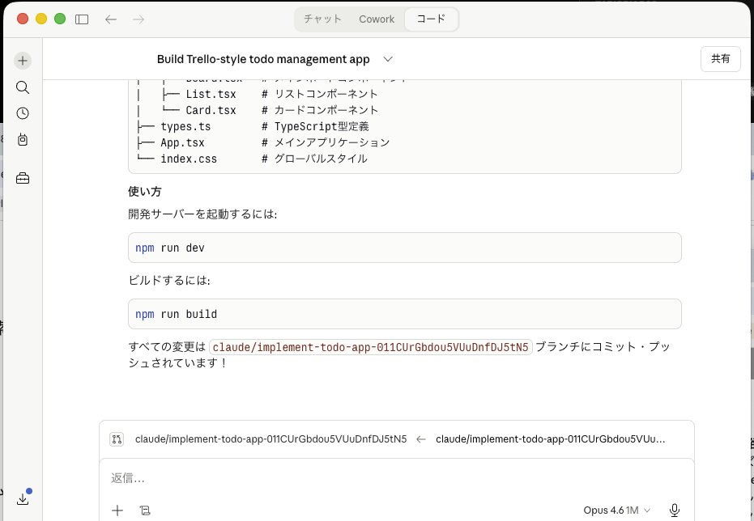
Task: Click 'List.tsx' in the file tree
Action: (x=211, y=94)
